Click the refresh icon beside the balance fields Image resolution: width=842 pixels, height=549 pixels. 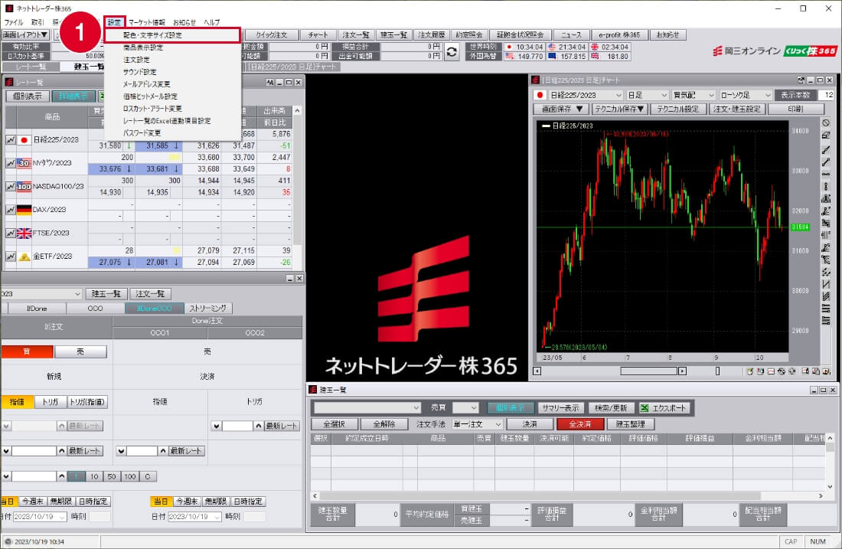coord(452,51)
